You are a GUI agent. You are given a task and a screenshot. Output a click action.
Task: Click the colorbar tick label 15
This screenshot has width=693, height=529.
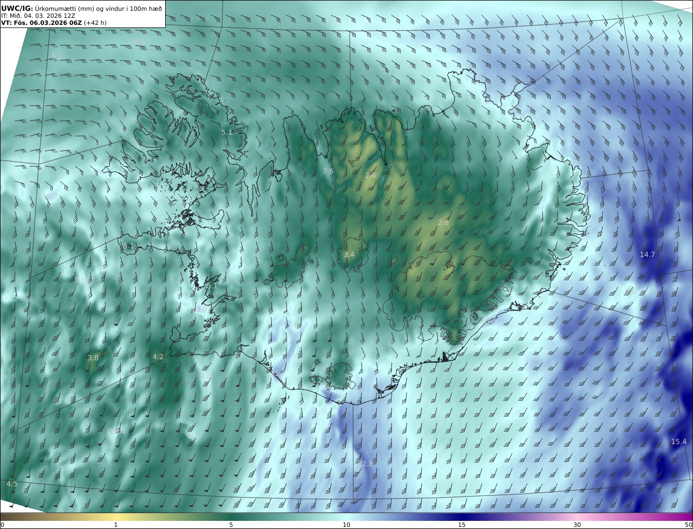coord(462,525)
